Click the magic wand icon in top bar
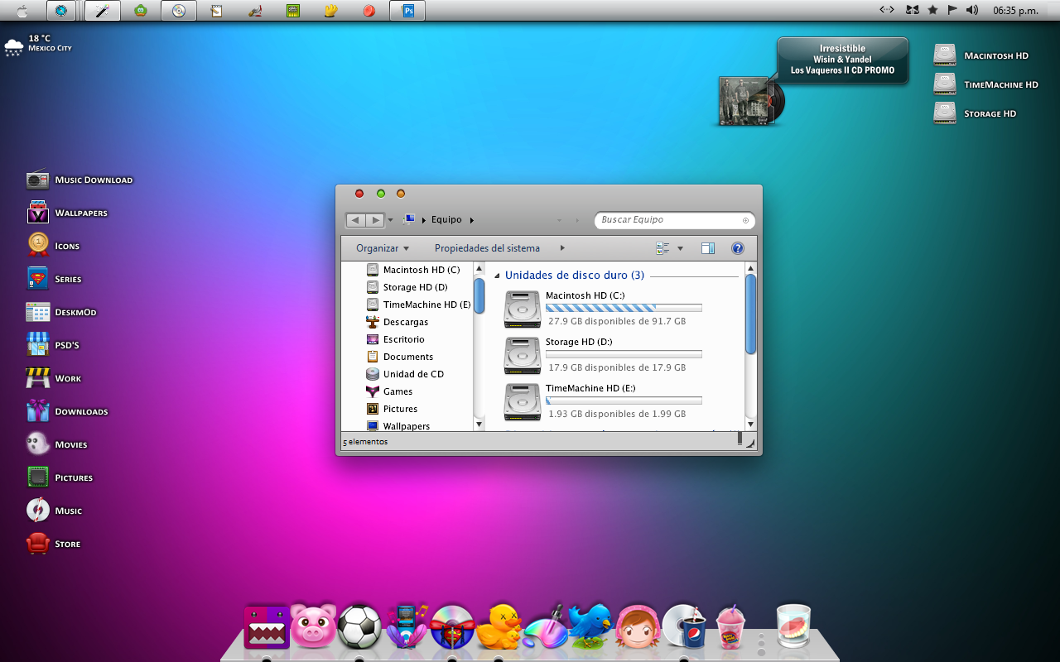This screenshot has width=1060, height=662. tap(102, 11)
